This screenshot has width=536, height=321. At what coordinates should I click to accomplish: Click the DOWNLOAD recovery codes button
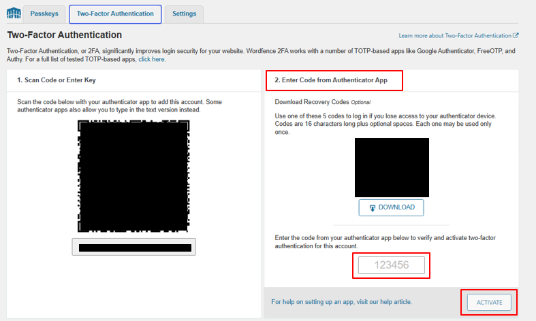tap(391, 207)
